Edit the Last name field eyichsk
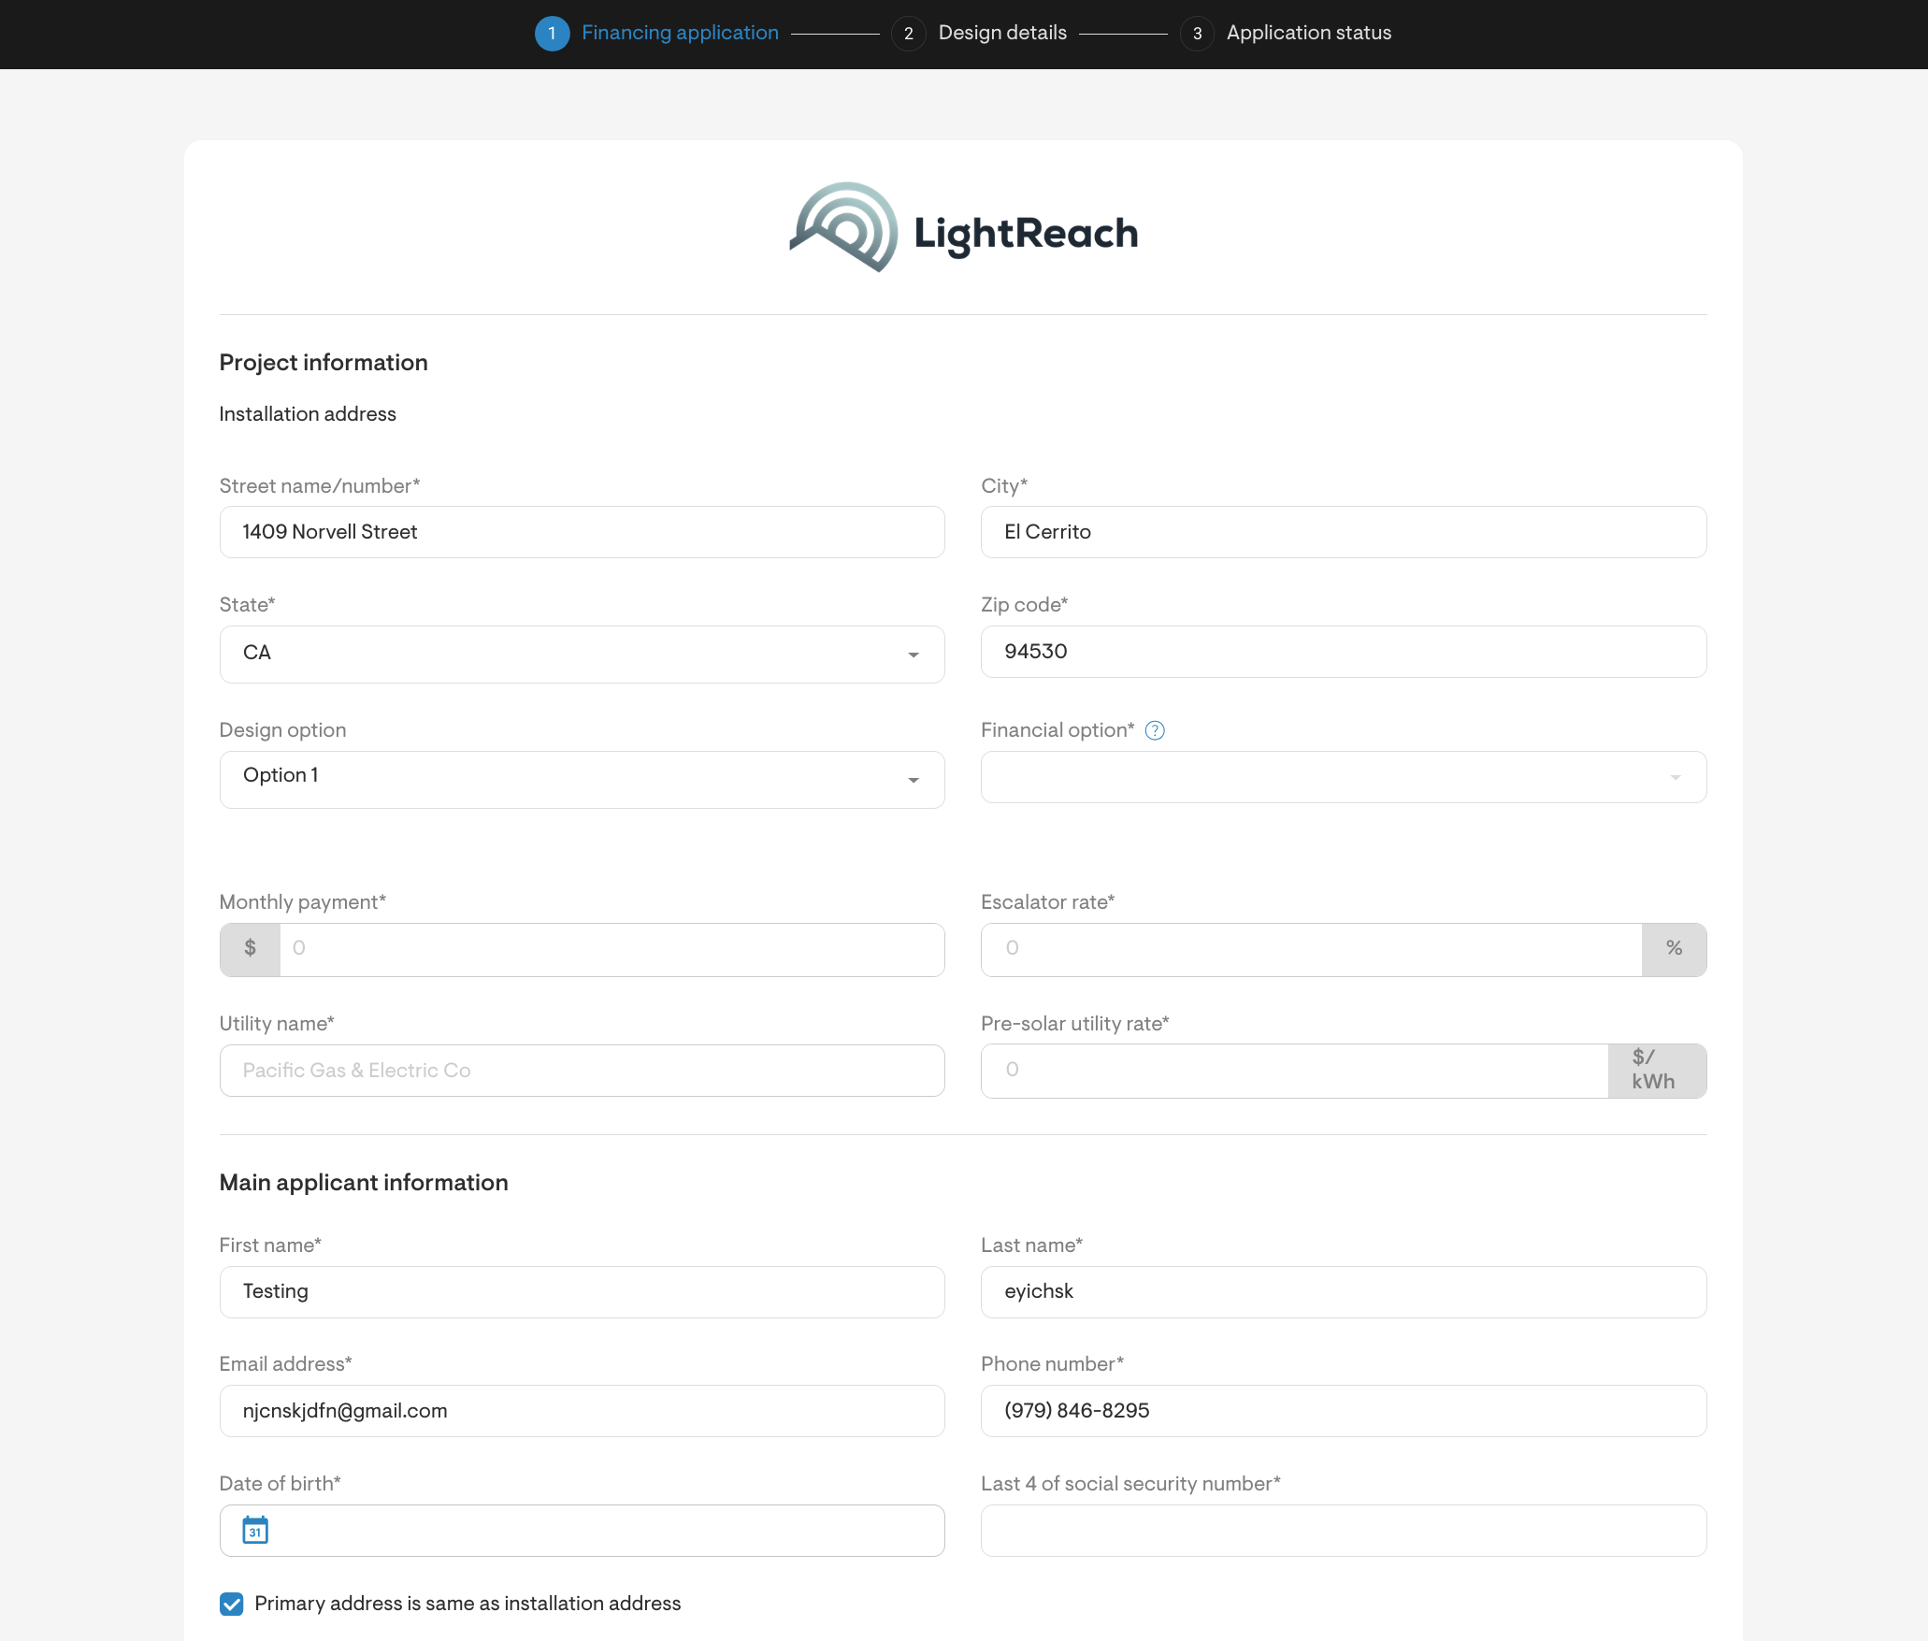 [1344, 1292]
